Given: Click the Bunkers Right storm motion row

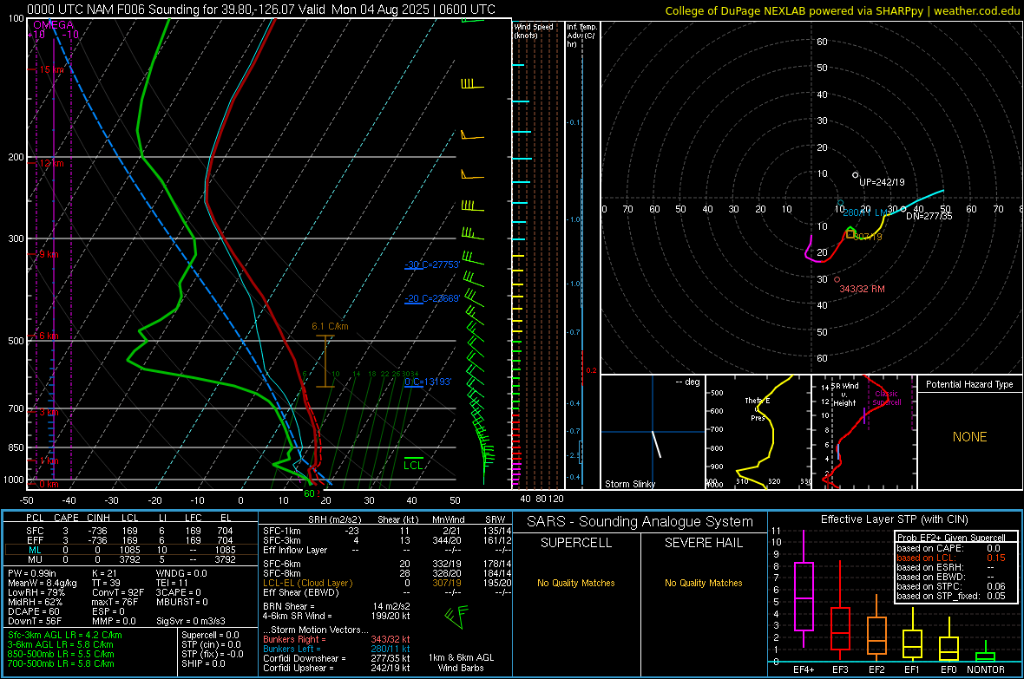Looking at the screenshot, I should tap(337, 639).
